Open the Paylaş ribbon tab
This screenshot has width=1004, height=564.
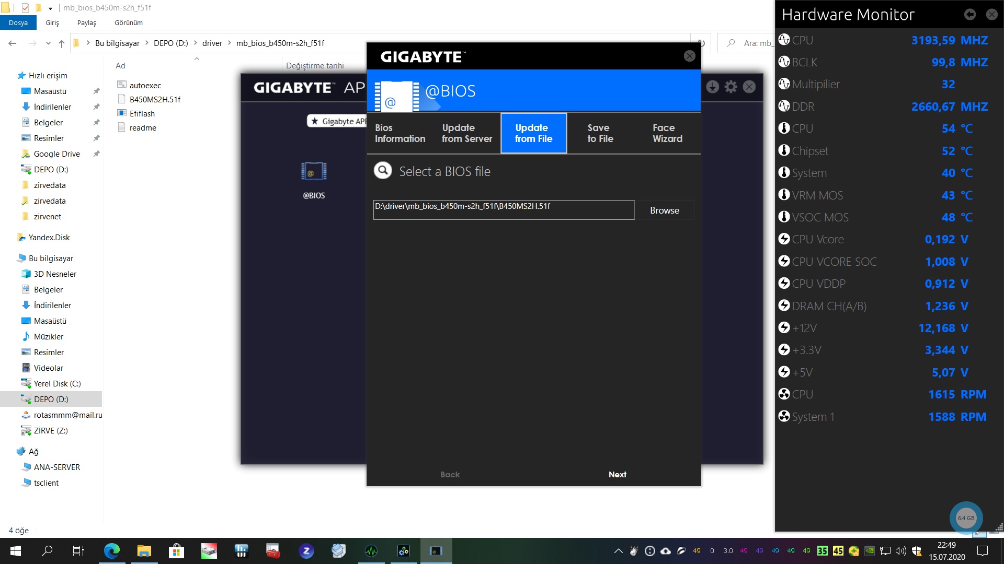click(x=87, y=22)
